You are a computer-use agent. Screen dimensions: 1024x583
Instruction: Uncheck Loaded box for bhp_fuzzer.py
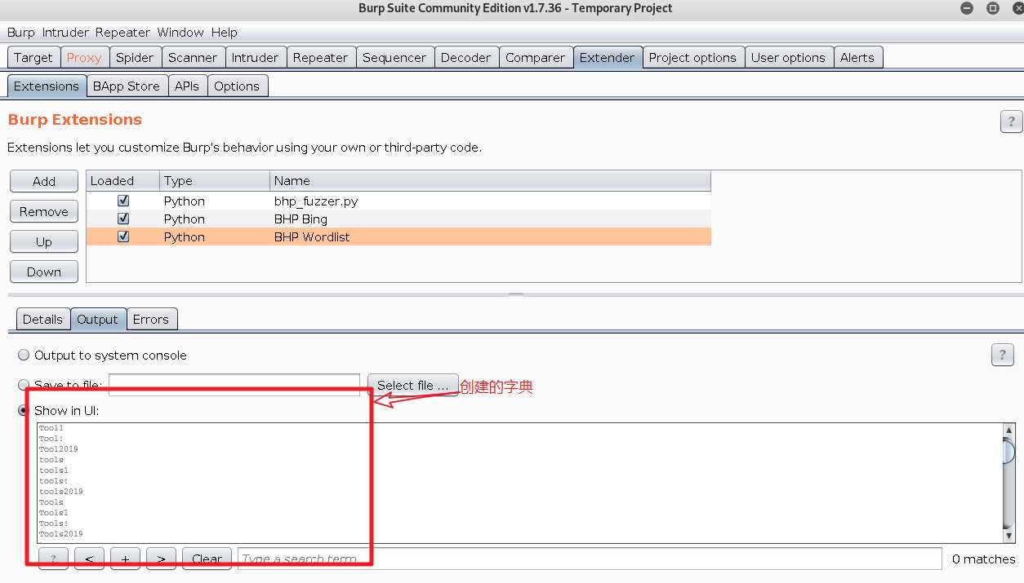(x=123, y=201)
